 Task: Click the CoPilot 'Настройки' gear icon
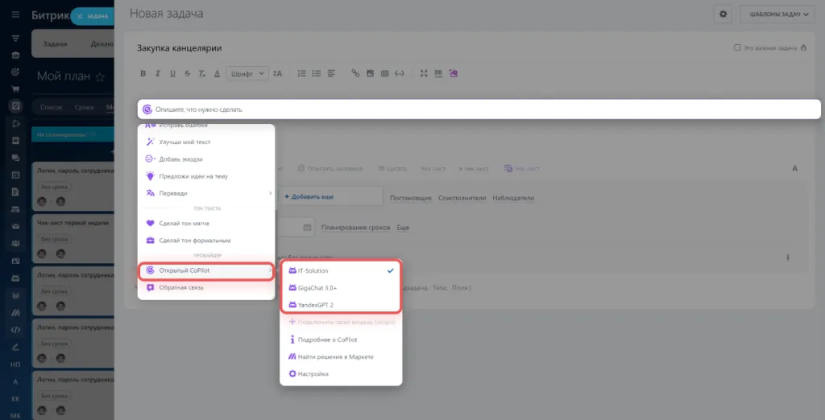[x=293, y=373]
